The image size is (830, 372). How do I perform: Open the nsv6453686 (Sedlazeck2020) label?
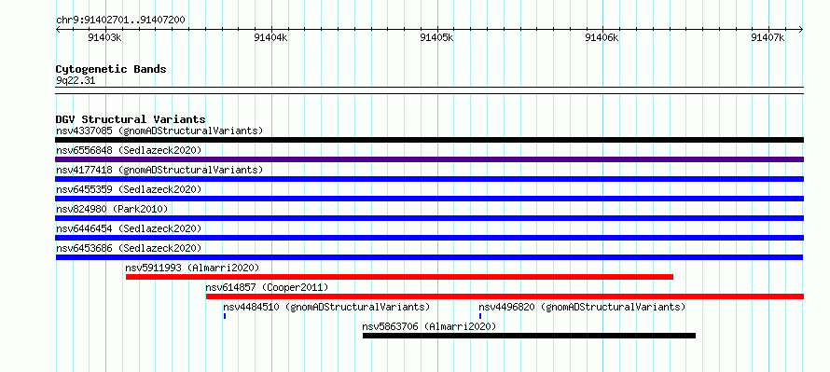129,248
